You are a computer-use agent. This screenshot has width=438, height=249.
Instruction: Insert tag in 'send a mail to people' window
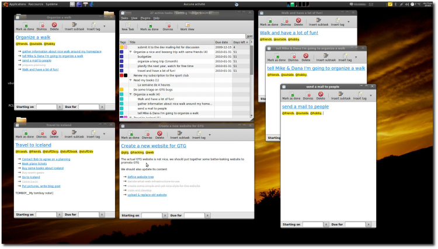coord(360,96)
